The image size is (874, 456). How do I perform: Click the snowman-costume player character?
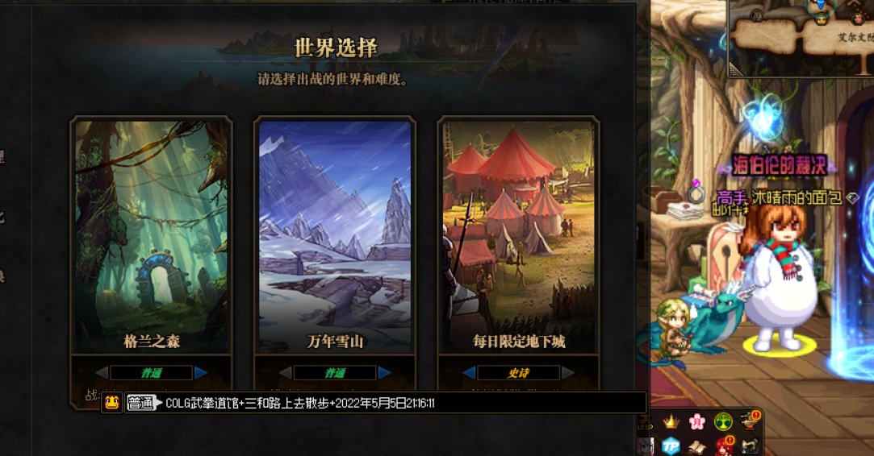(x=778, y=279)
